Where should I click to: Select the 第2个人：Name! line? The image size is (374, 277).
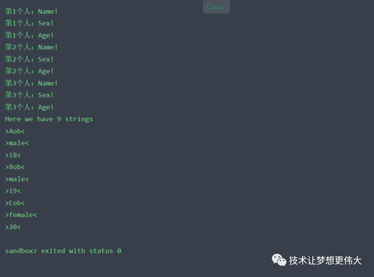click(x=32, y=47)
